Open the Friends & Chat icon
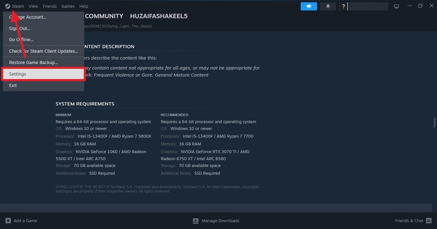 tap(428, 221)
